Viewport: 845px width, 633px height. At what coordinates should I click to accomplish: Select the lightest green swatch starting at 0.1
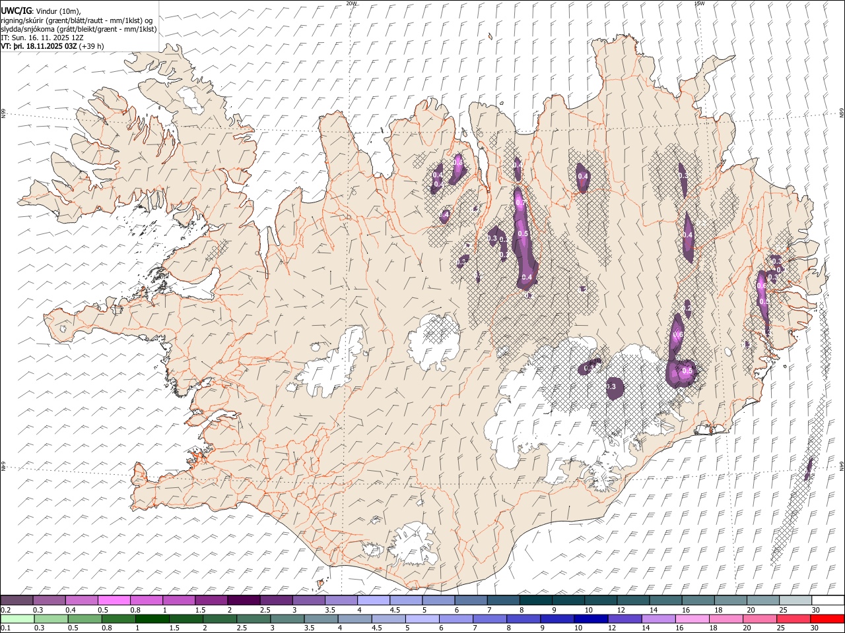(17, 619)
